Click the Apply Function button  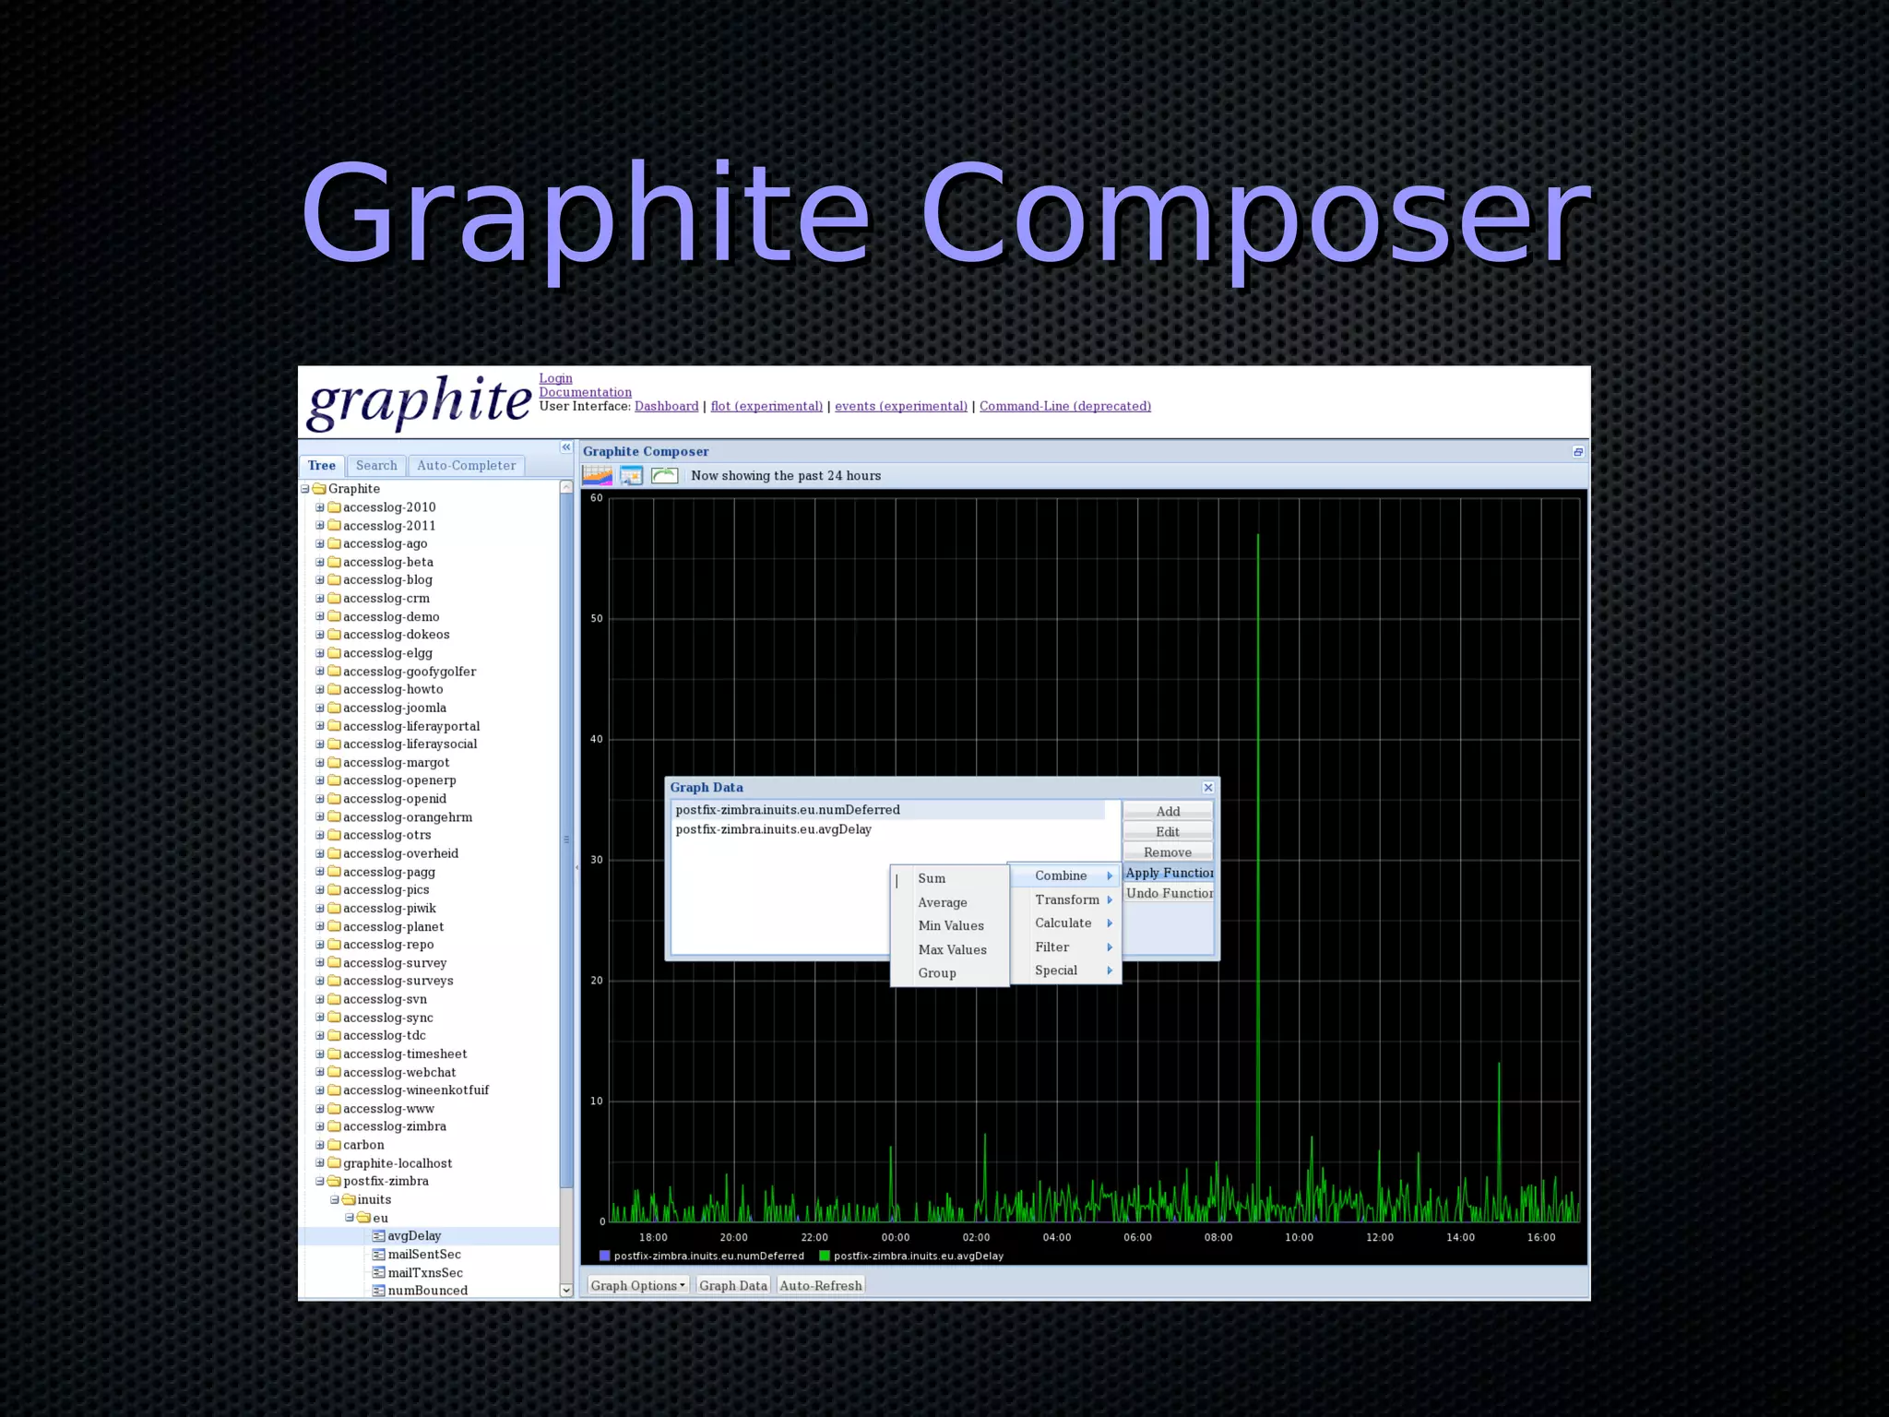(x=1169, y=873)
